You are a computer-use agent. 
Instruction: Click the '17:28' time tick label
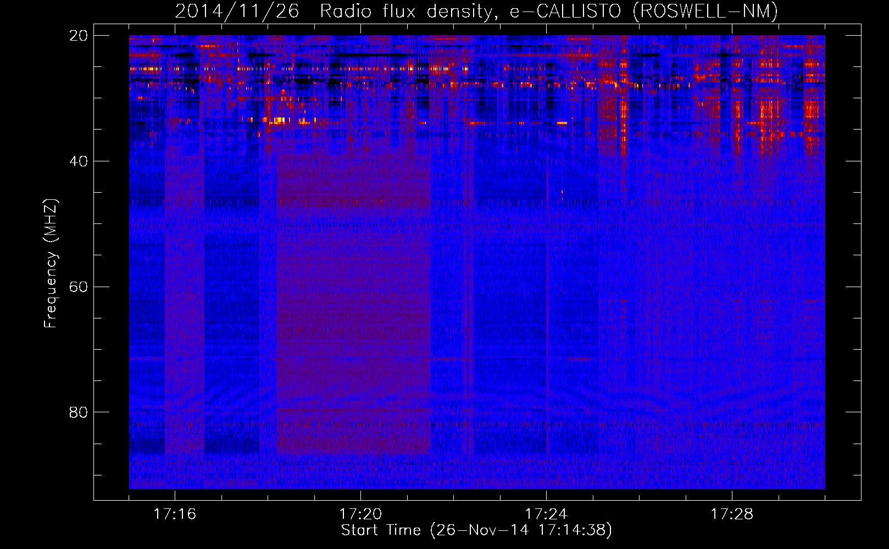(732, 514)
